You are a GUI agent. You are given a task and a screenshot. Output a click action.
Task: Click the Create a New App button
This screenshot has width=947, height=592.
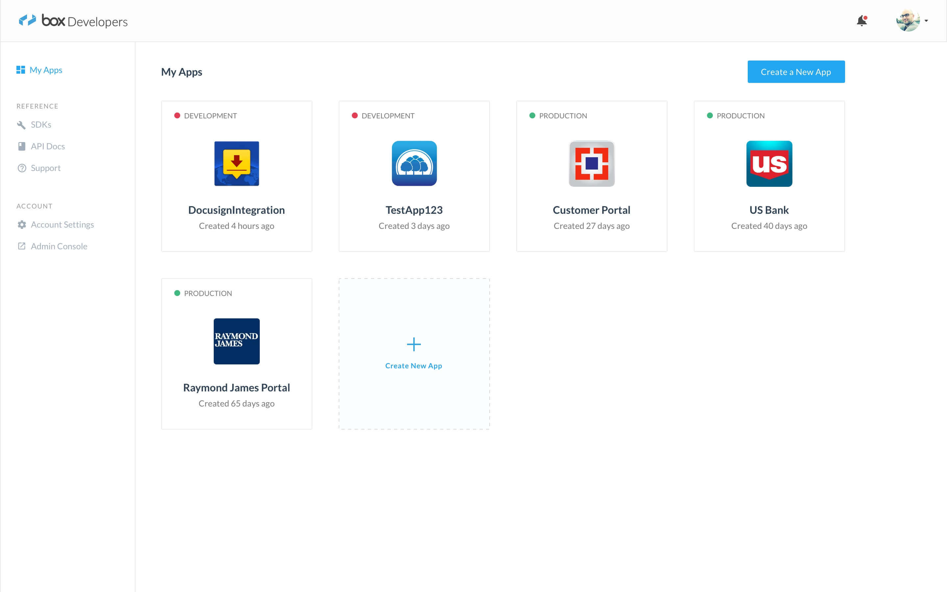pos(796,72)
